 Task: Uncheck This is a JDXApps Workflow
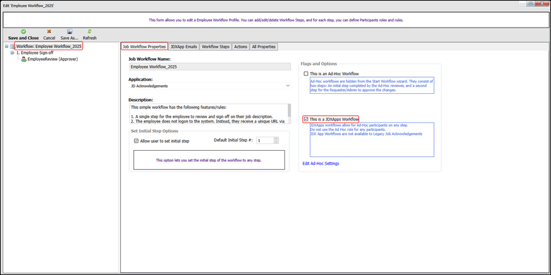(306, 119)
